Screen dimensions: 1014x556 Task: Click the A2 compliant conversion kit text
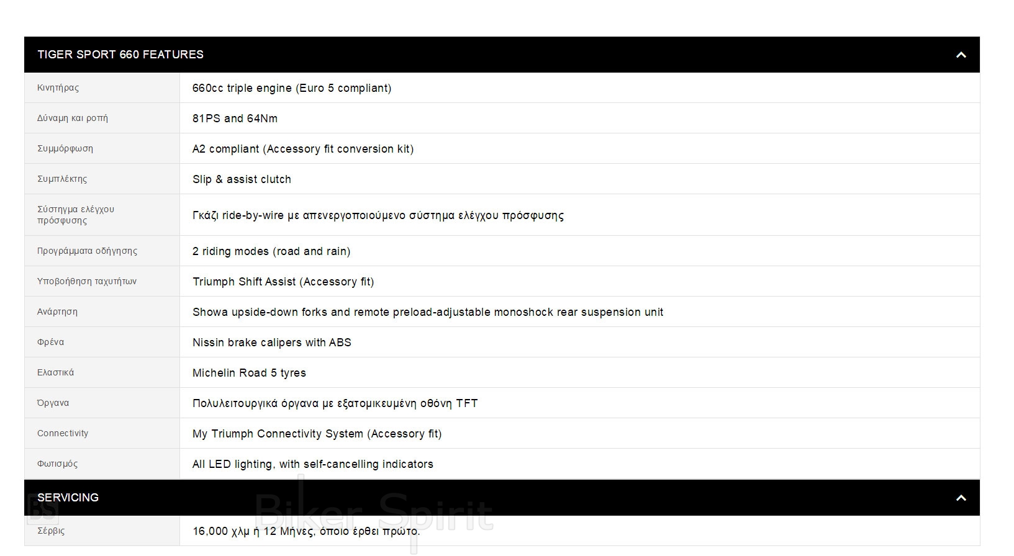(x=303, y=149)
